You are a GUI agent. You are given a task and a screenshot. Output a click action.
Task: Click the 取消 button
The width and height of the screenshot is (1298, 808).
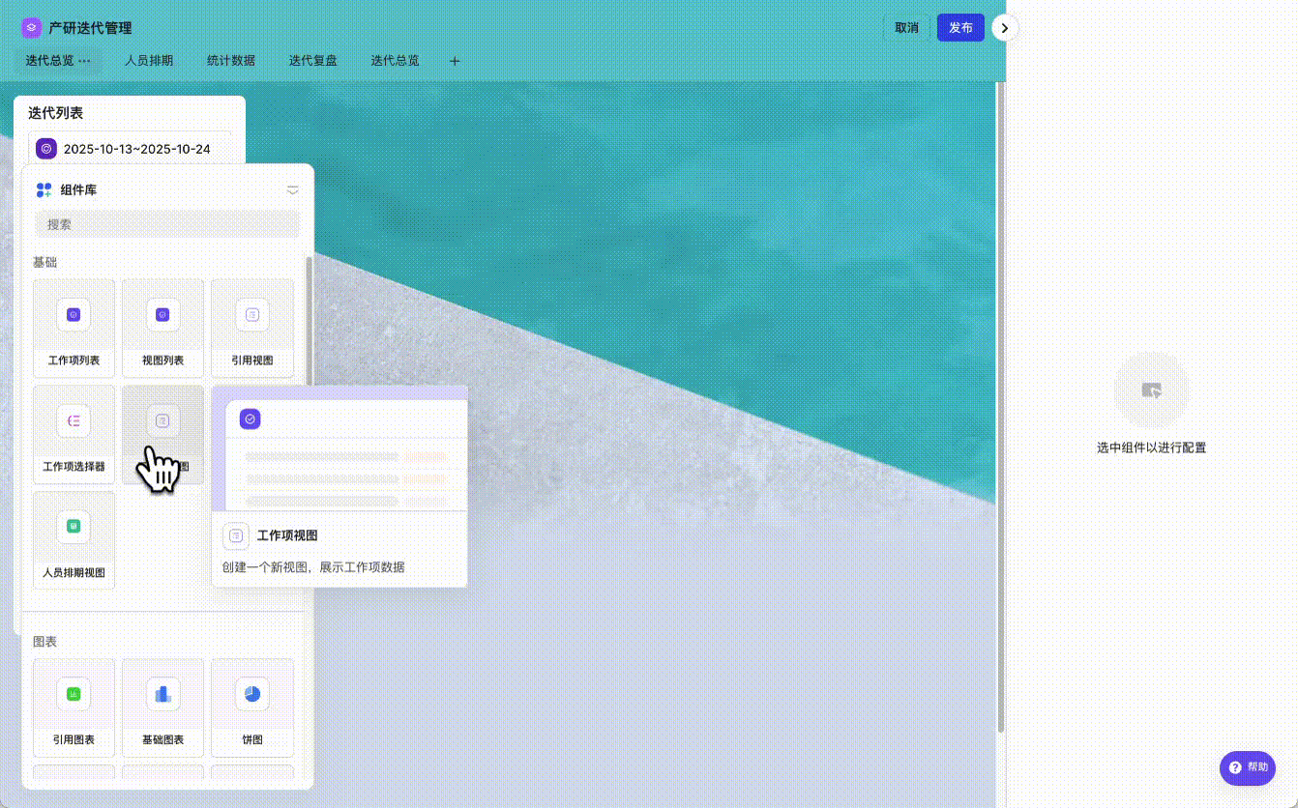pos(906,28)
